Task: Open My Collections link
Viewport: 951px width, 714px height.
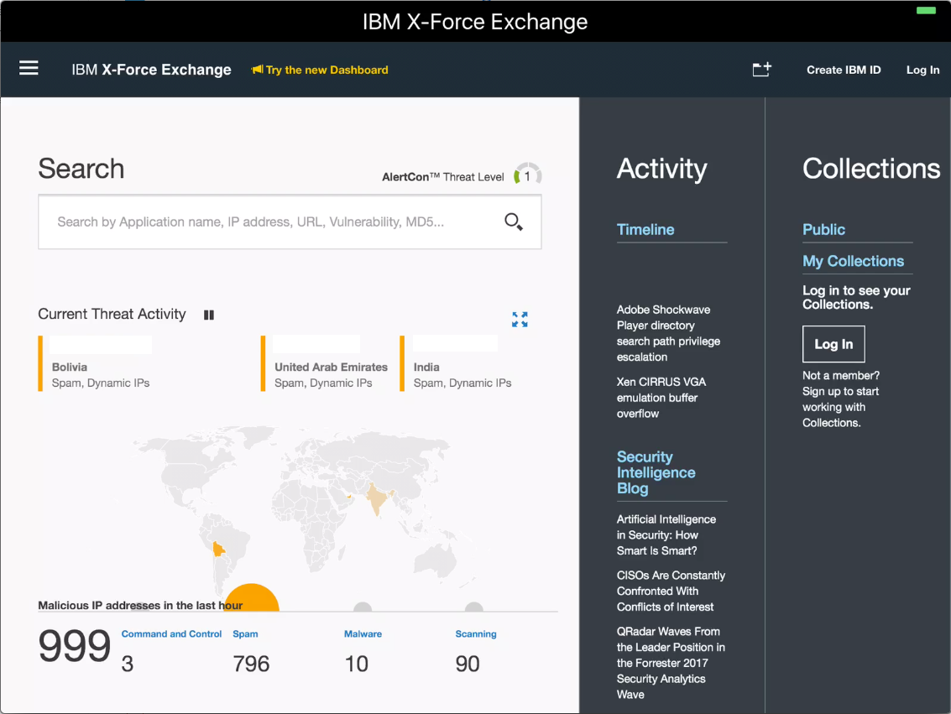Action: coord(853,261)
